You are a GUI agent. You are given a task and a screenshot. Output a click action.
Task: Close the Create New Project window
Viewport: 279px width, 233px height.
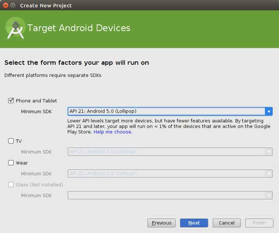coord(6,6)
